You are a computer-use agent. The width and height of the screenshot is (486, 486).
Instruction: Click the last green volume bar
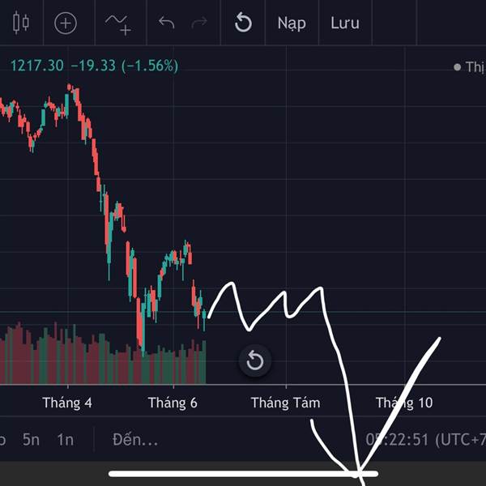[204, 362]
